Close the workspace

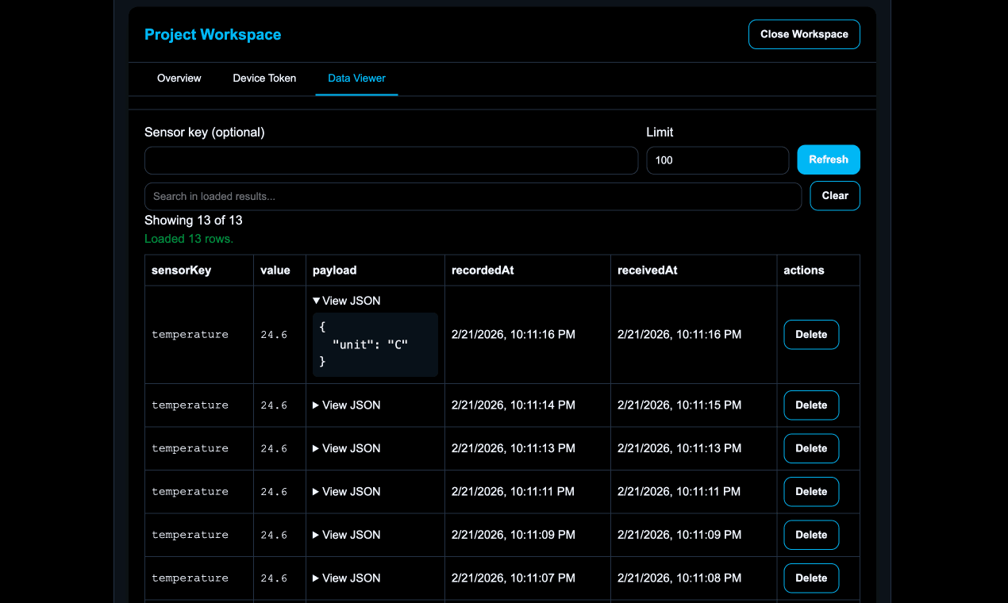804,34
